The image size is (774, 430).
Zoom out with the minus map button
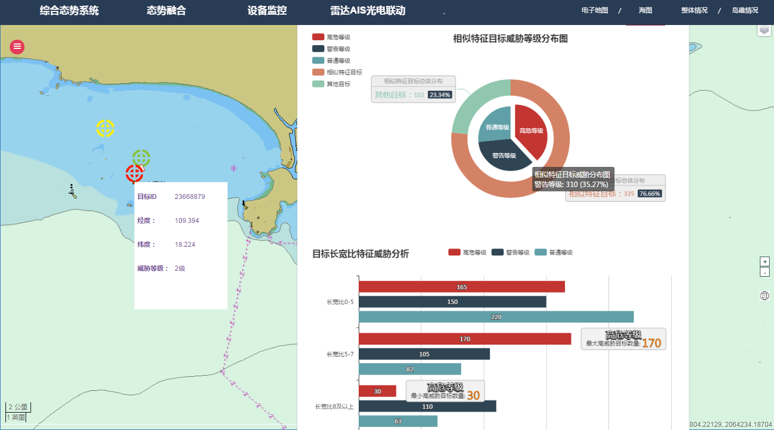coord(765,272)
